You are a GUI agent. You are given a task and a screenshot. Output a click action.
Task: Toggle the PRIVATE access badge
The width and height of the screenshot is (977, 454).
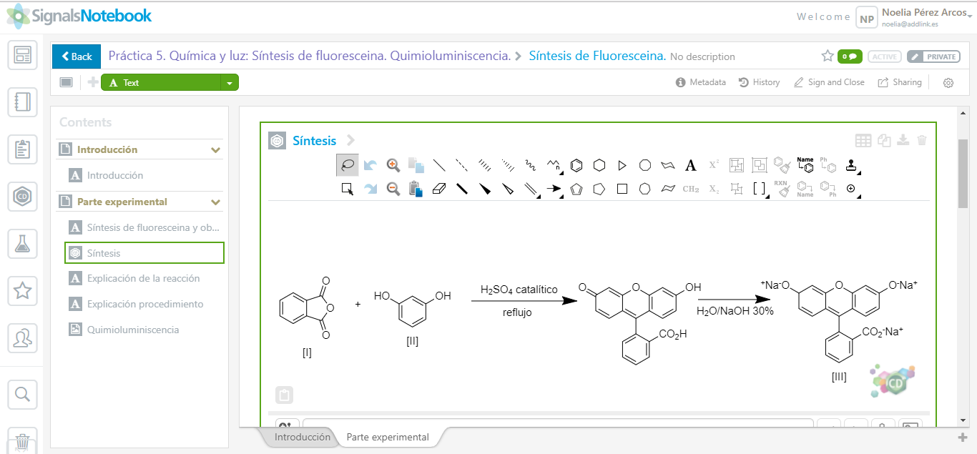(933, 56)
